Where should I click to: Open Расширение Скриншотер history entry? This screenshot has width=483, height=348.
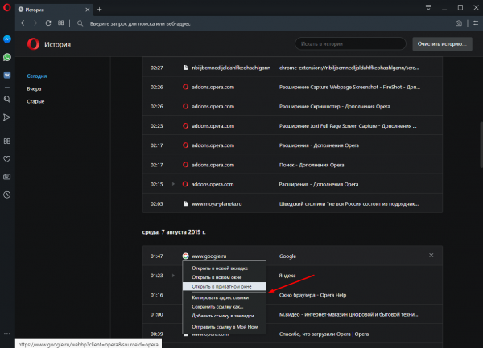[x=292, y=106]
